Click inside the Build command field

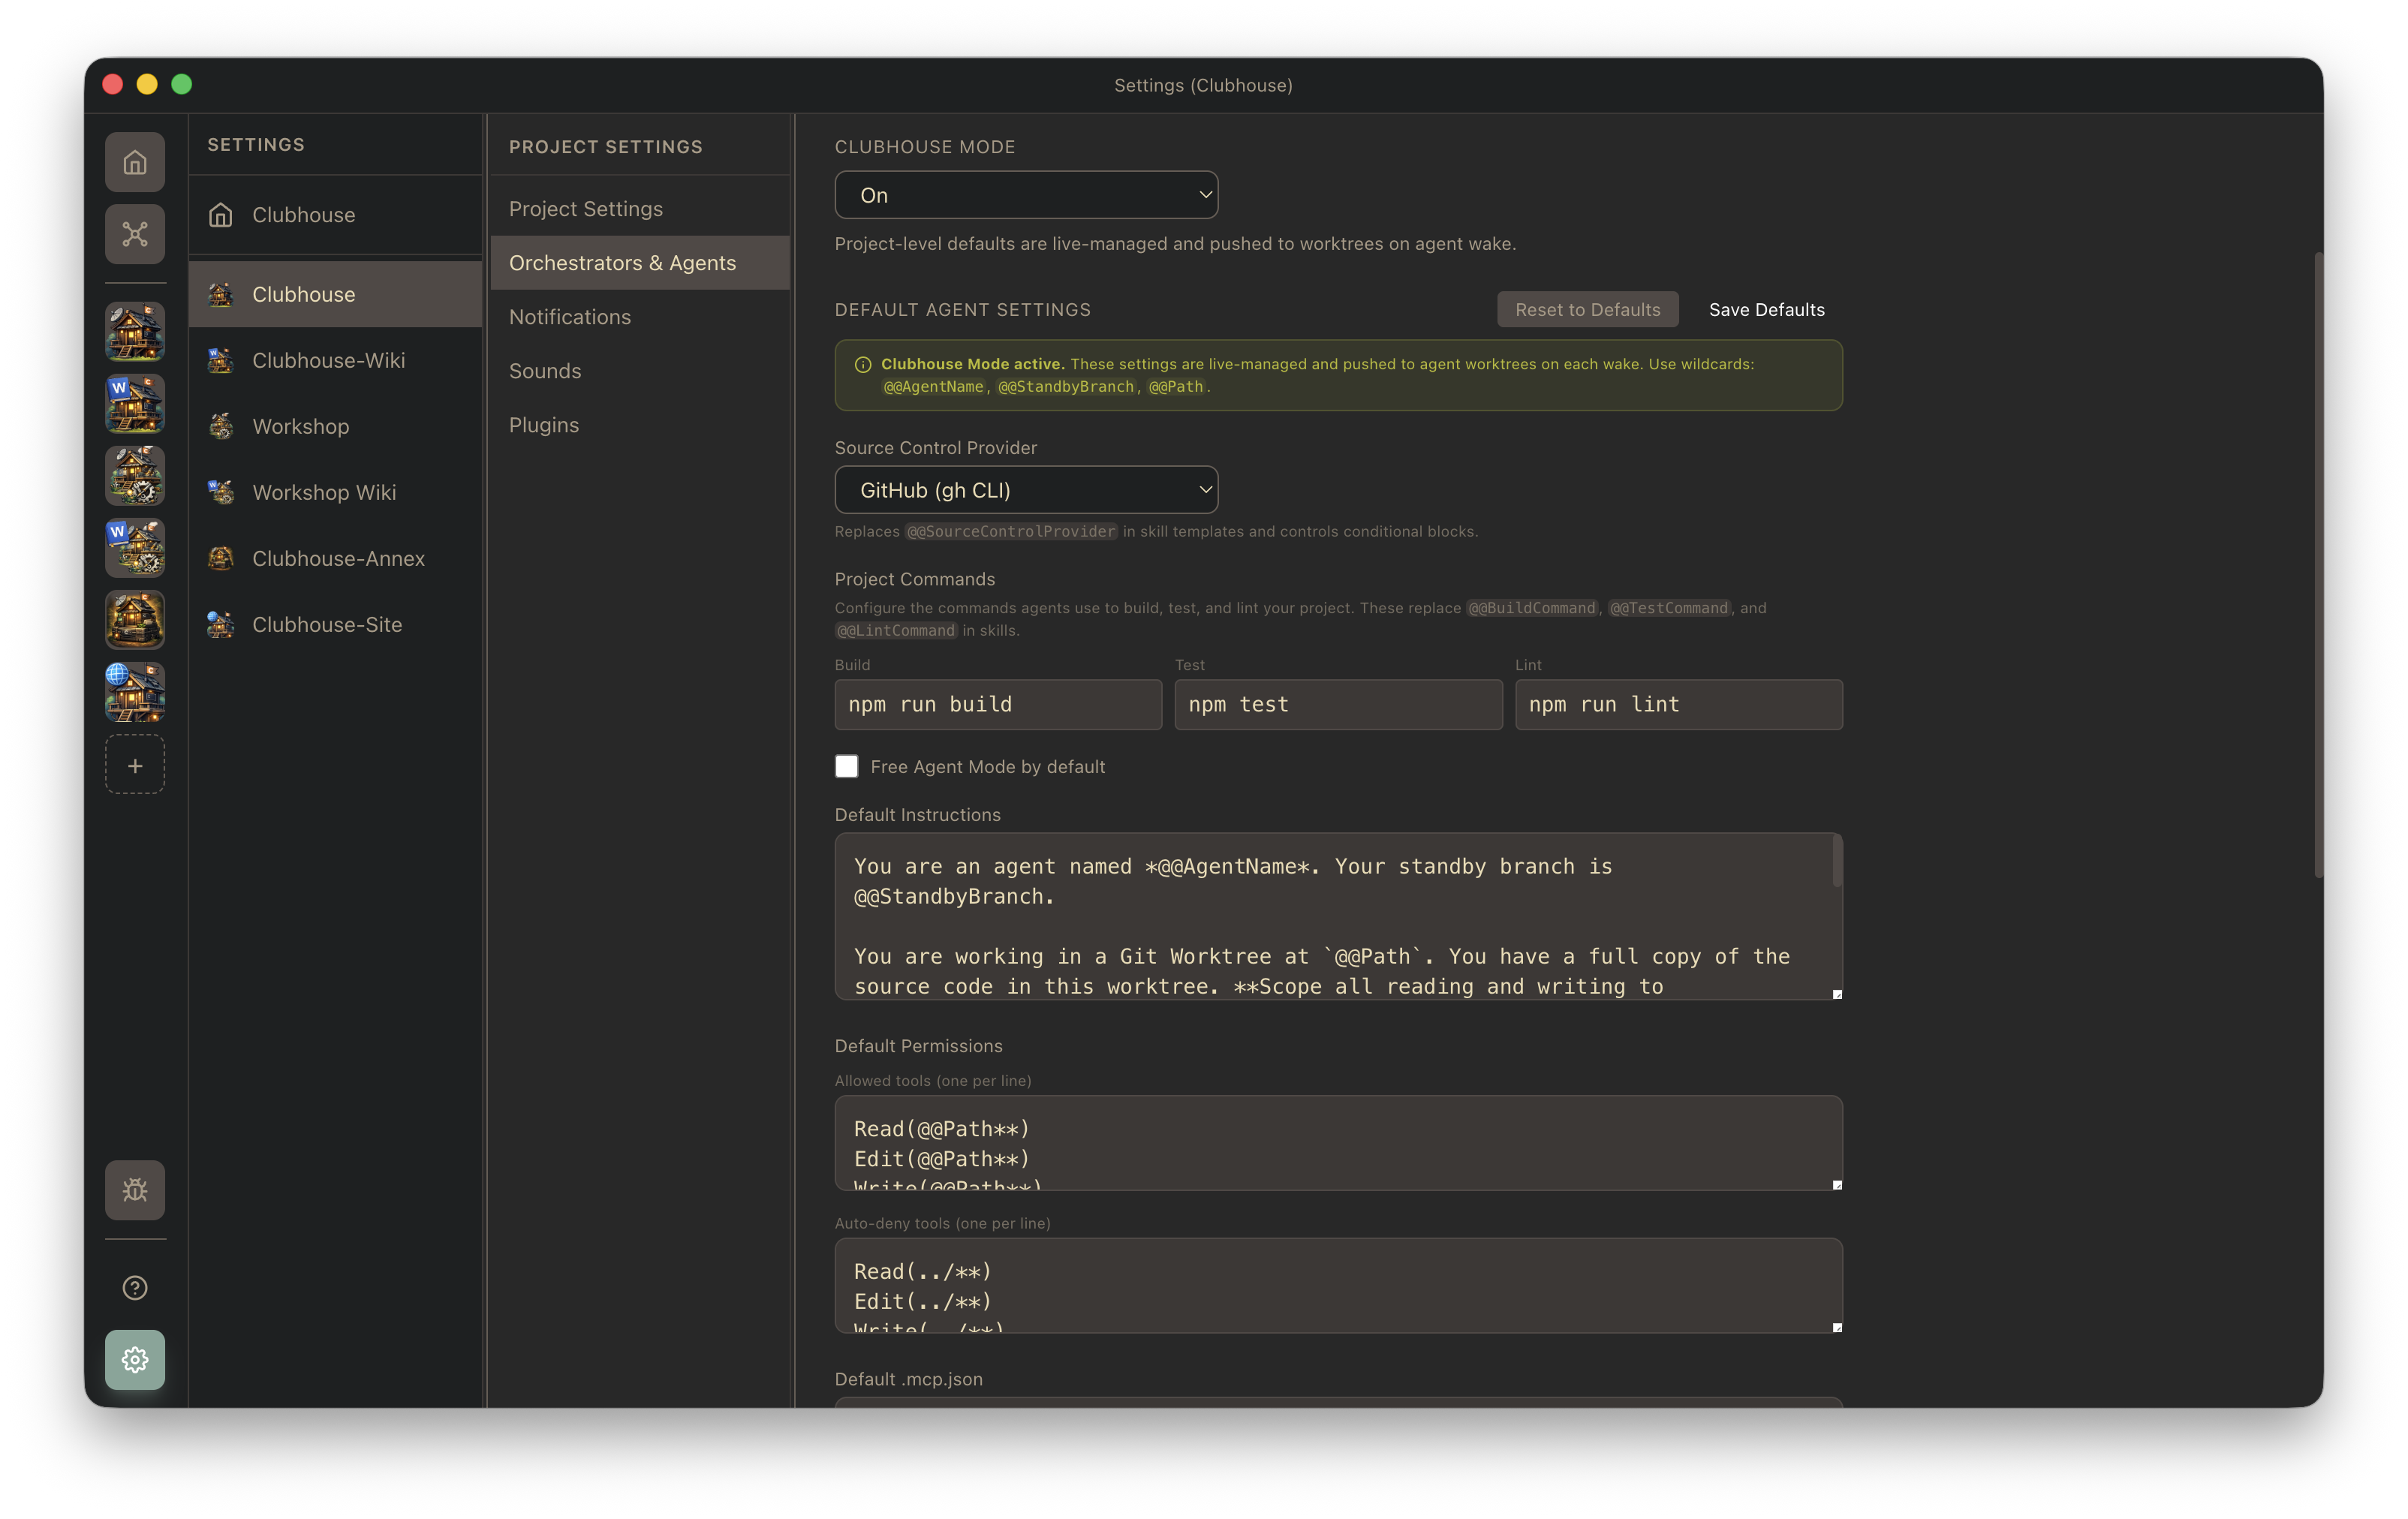[997, 704]
